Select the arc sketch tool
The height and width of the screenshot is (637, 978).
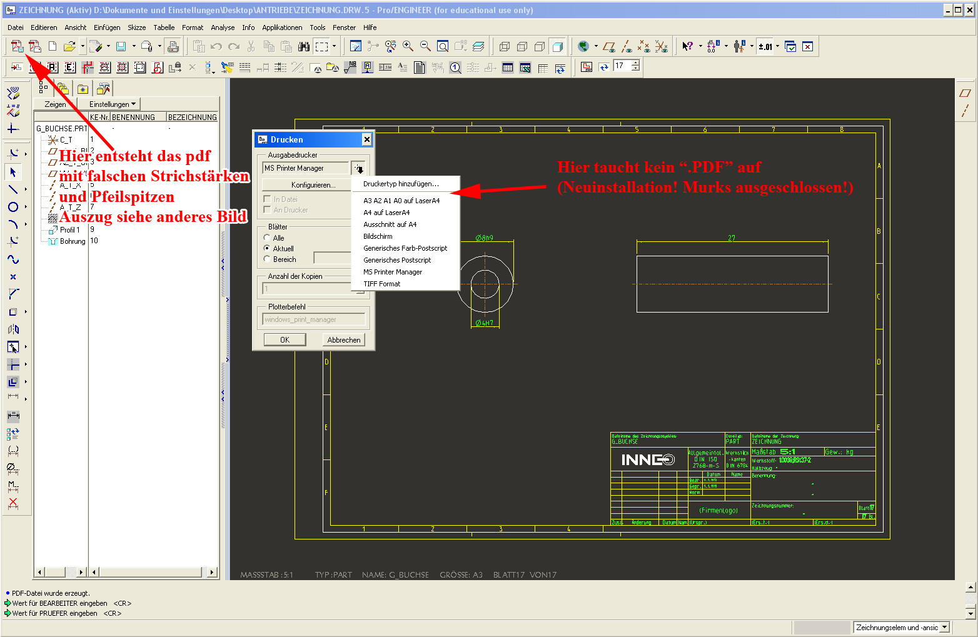[x=13, y=224]
